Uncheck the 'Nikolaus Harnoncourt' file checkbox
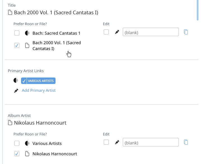Screen dimensions: 201x164 pyautogui.click(x=17, y=154)
